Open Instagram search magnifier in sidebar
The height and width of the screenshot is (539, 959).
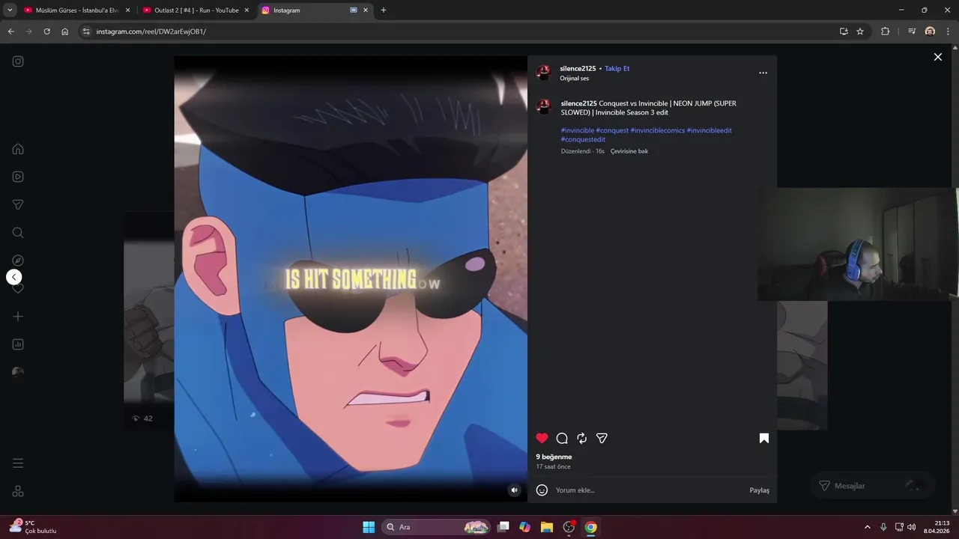18,233
